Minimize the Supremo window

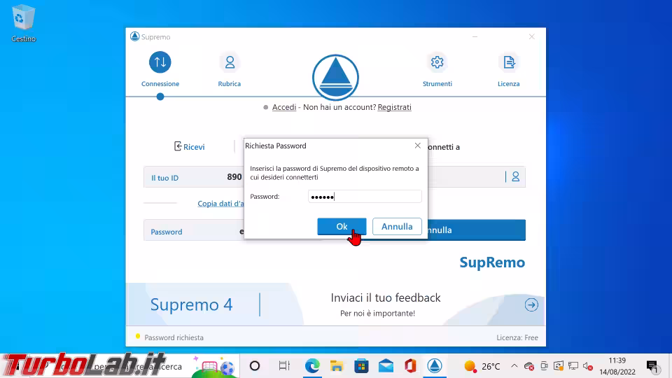pyautogui.click(x=475, y=37)
